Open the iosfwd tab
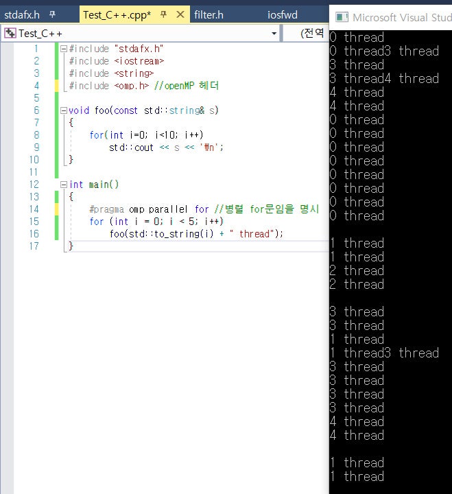This screenshot has width=452, height=494. pyautogui.click(x=282, y=15)
